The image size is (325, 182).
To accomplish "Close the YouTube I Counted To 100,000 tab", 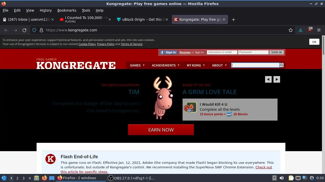I will click(110, 19).
